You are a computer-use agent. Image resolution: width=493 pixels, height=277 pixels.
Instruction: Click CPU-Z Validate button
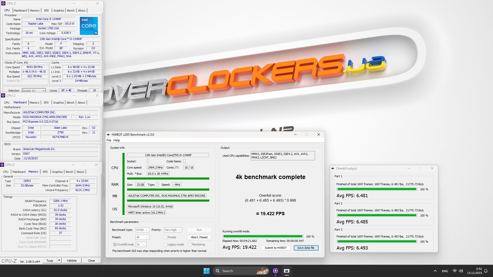[72, 261]
